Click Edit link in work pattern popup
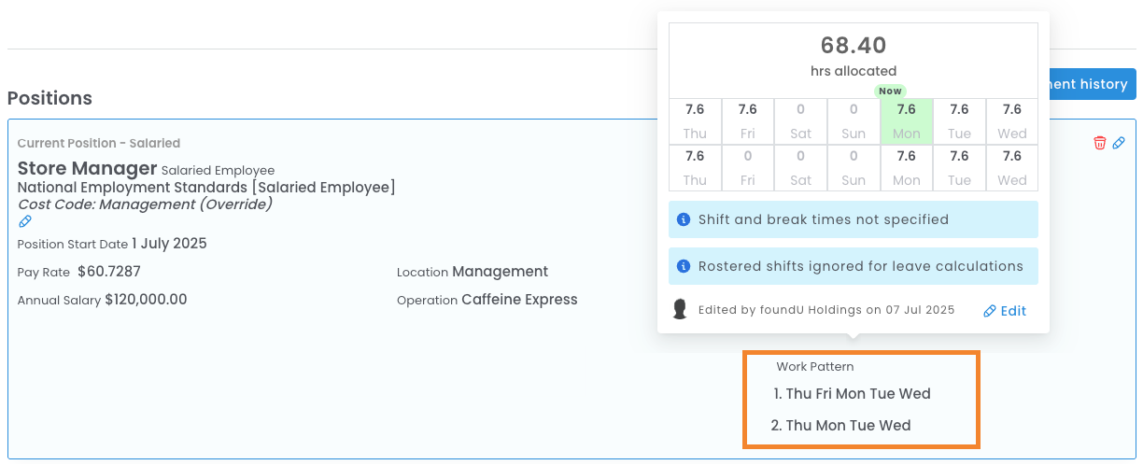 pos(1005,311)
